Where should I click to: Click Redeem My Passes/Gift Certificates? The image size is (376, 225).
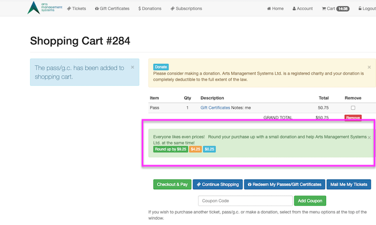pyautogui.click(x=284, y=184)
